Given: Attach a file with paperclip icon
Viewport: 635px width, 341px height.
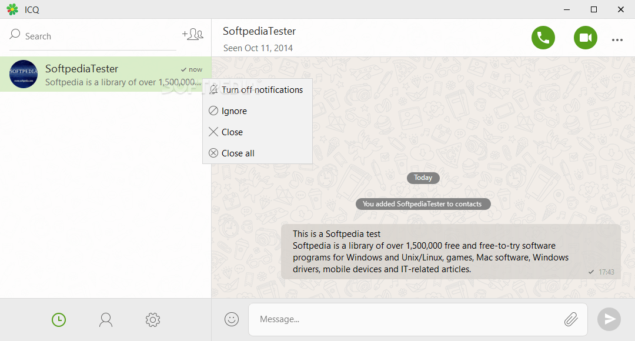Looking at the screenshot, I should click(x=571, y=319).
